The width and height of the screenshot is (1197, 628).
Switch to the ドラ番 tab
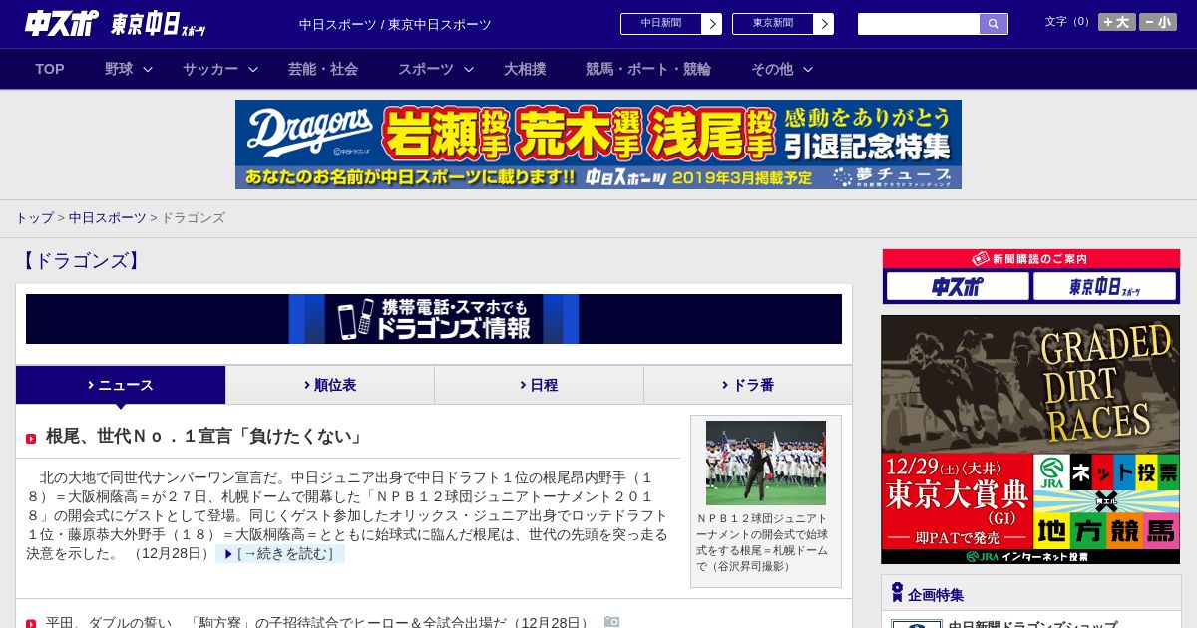748,385
